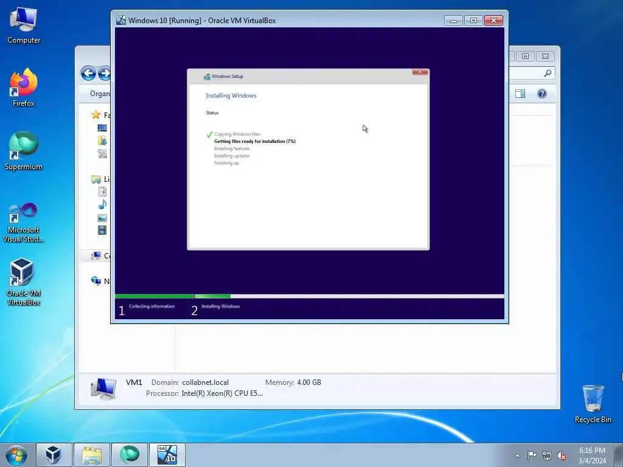Click the 'Getting files ready for installation' status

coord(255,141)
